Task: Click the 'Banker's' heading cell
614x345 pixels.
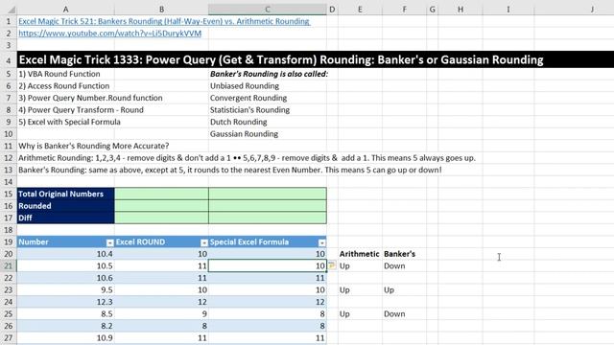Action: (x=405, y=254)
